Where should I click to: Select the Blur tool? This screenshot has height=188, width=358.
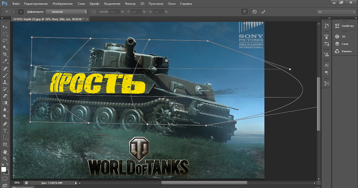[x=5, y=109]
